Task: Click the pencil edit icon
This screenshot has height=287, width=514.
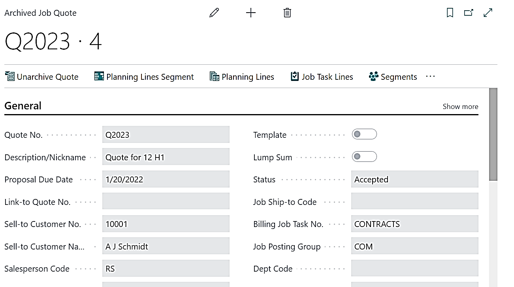Action: (214, 13)
